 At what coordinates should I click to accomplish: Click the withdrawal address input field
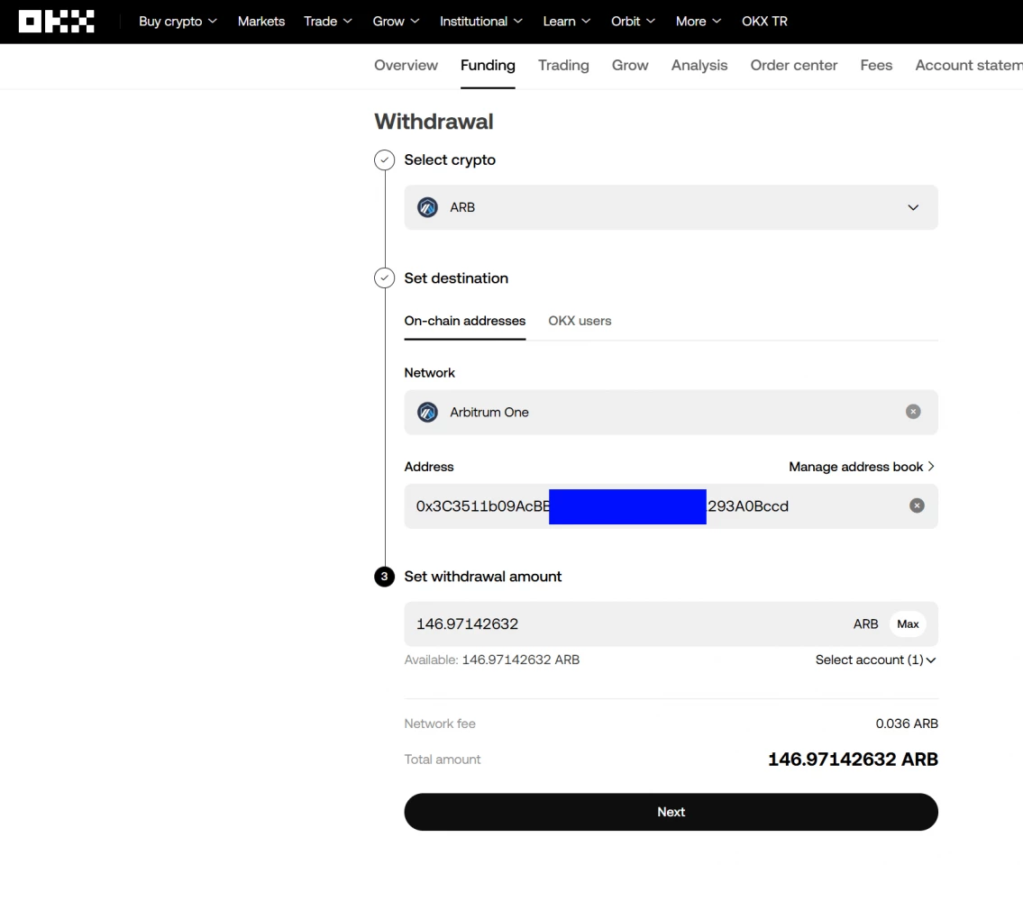(x=671, y=506)
